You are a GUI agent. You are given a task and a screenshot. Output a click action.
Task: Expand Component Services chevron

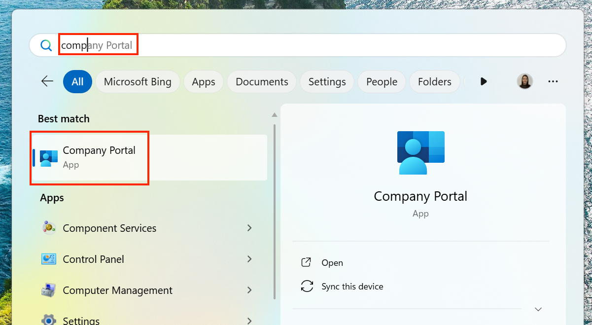point(249,228)
